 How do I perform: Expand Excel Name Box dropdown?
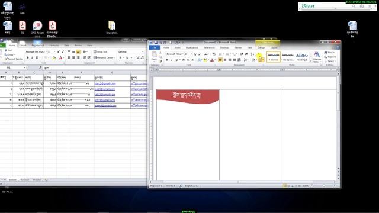(24, 67)
